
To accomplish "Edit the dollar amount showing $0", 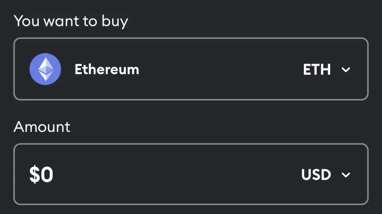I will (x=41, y=175).
